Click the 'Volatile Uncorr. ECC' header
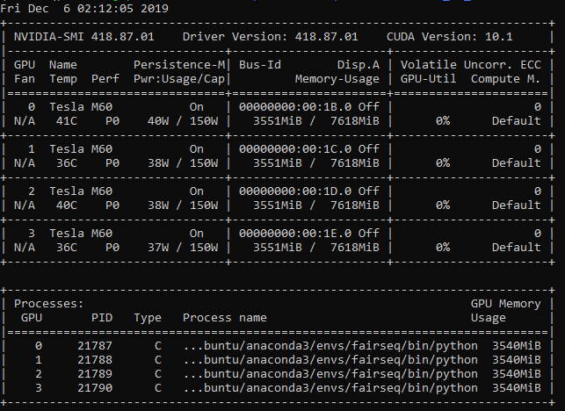Viewport: 565px width, 411px height. click(x=471, y=65)
